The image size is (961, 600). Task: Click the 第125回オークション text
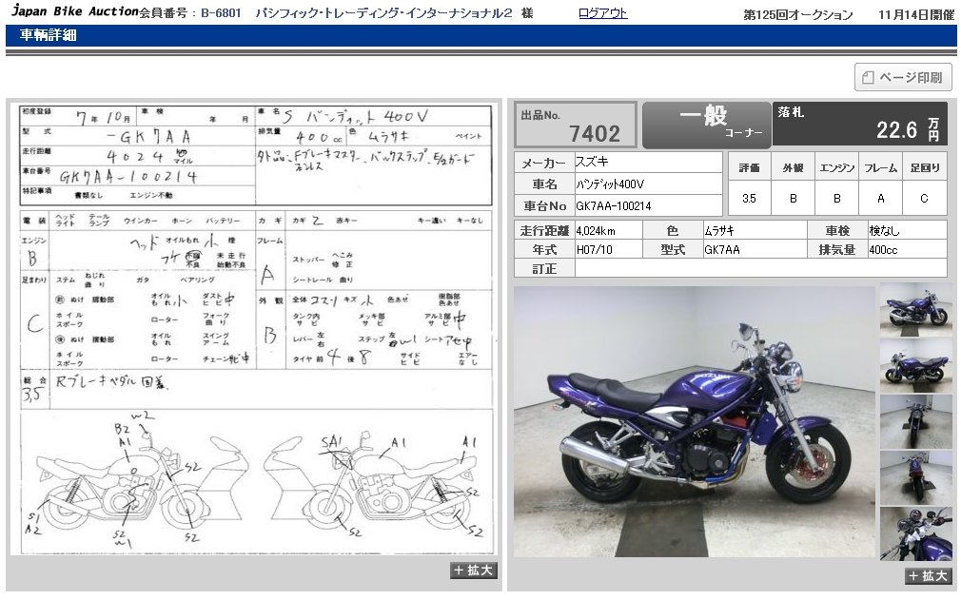(x=798, y=14)
